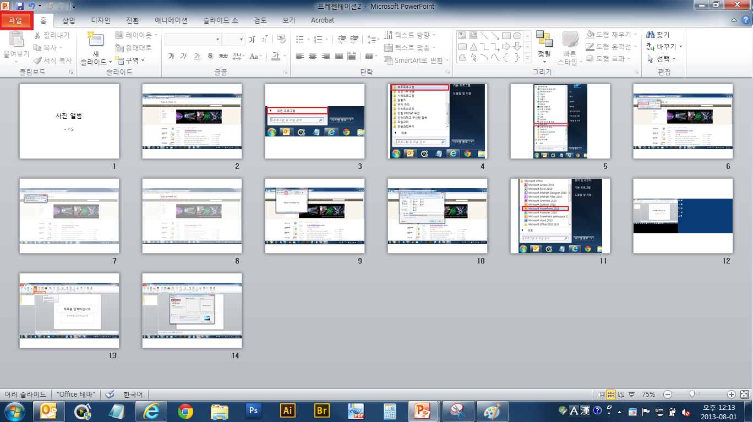Select slide 11 thumbnail
The width and height of the screenshot is (753, 422).
[x=560, y=216]
